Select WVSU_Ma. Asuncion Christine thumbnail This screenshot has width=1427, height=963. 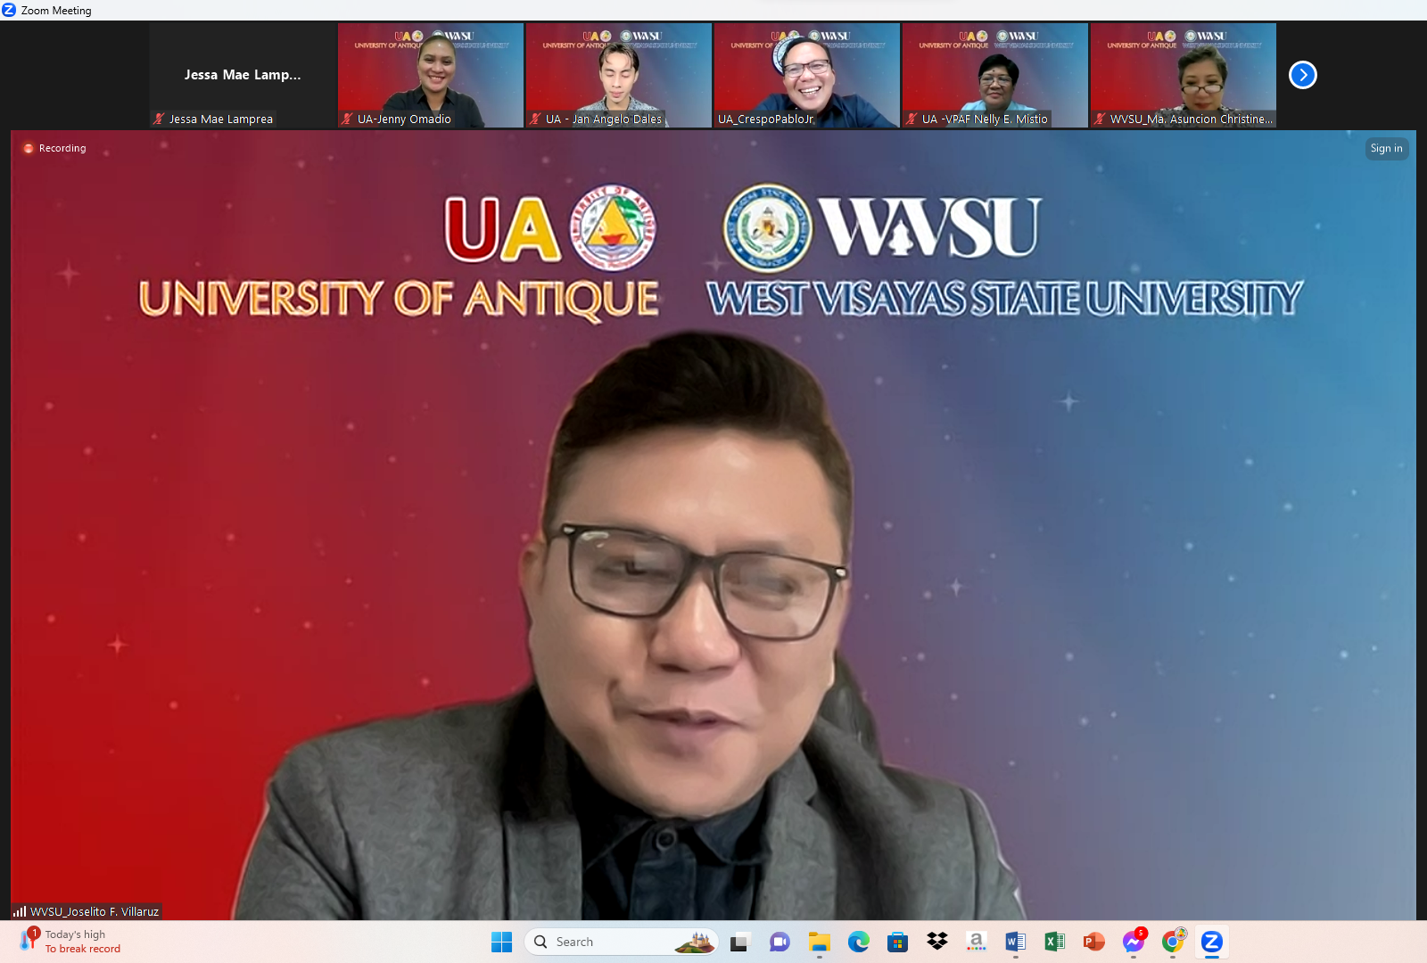click(1184, 75)
